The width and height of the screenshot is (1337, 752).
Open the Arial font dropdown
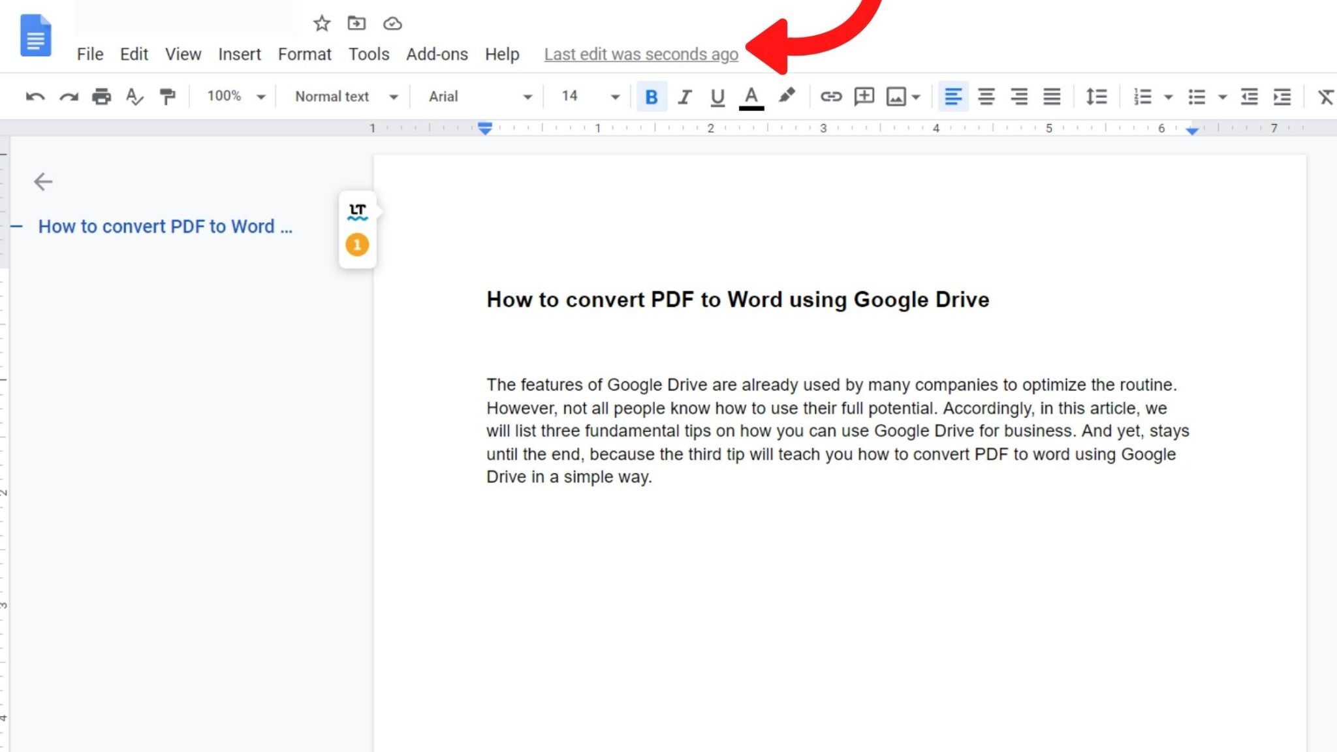tap(480, 97)
